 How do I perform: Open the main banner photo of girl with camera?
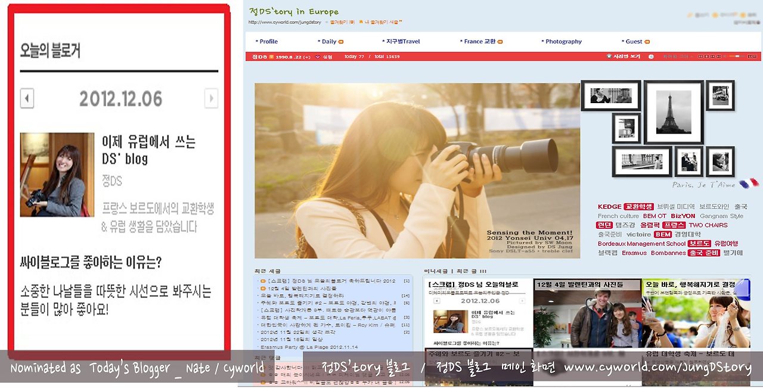[417, 170]
